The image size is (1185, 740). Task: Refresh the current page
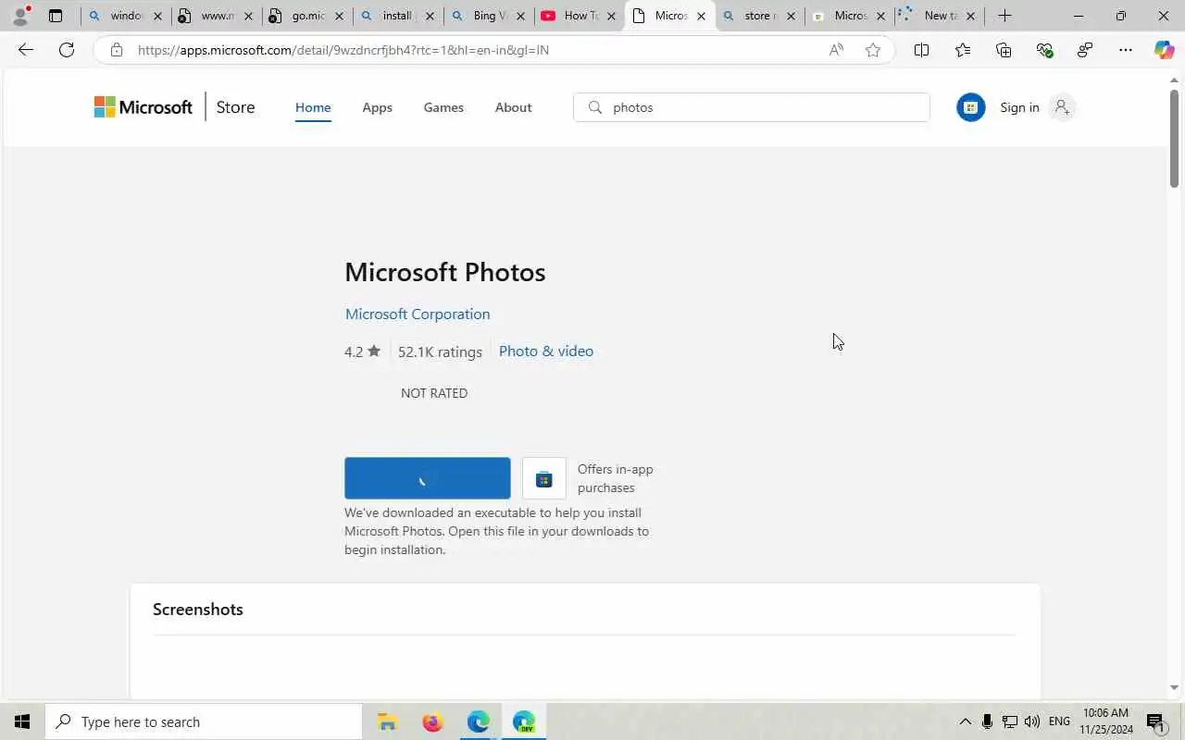pyautogui.click(x=67, y=50)
